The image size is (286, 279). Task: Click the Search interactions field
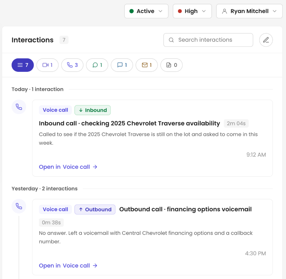coord(208,40)
